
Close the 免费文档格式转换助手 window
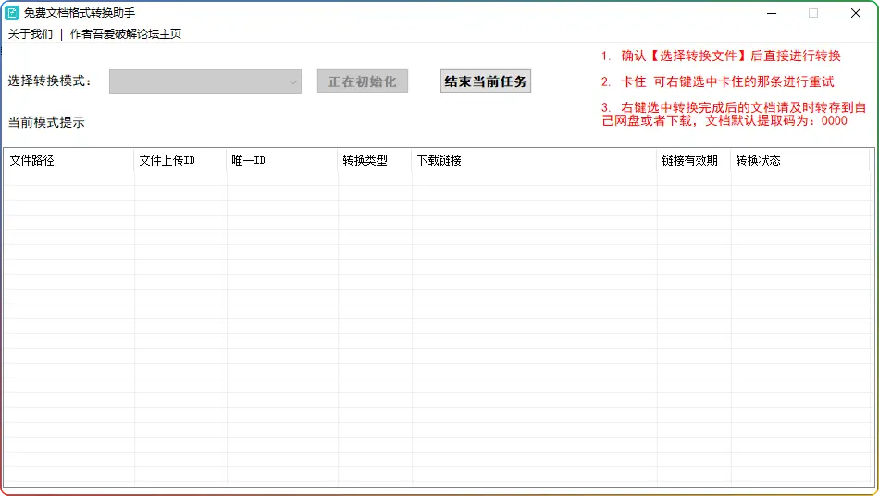856,13
